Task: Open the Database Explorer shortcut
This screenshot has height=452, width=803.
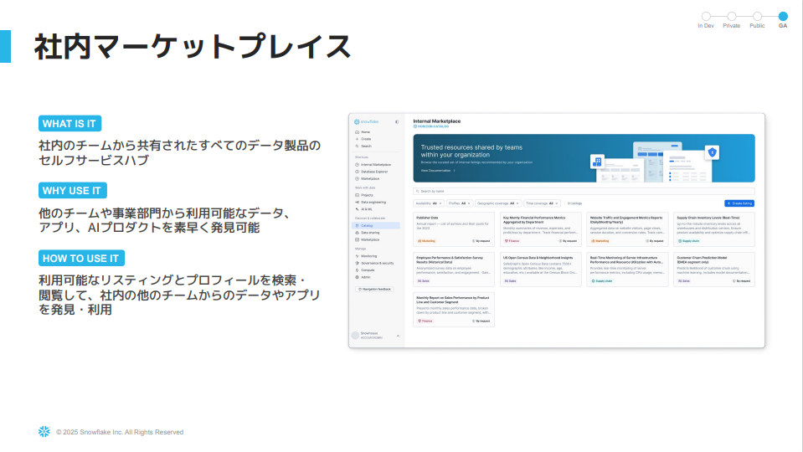Action: click(x=371, y=172)
